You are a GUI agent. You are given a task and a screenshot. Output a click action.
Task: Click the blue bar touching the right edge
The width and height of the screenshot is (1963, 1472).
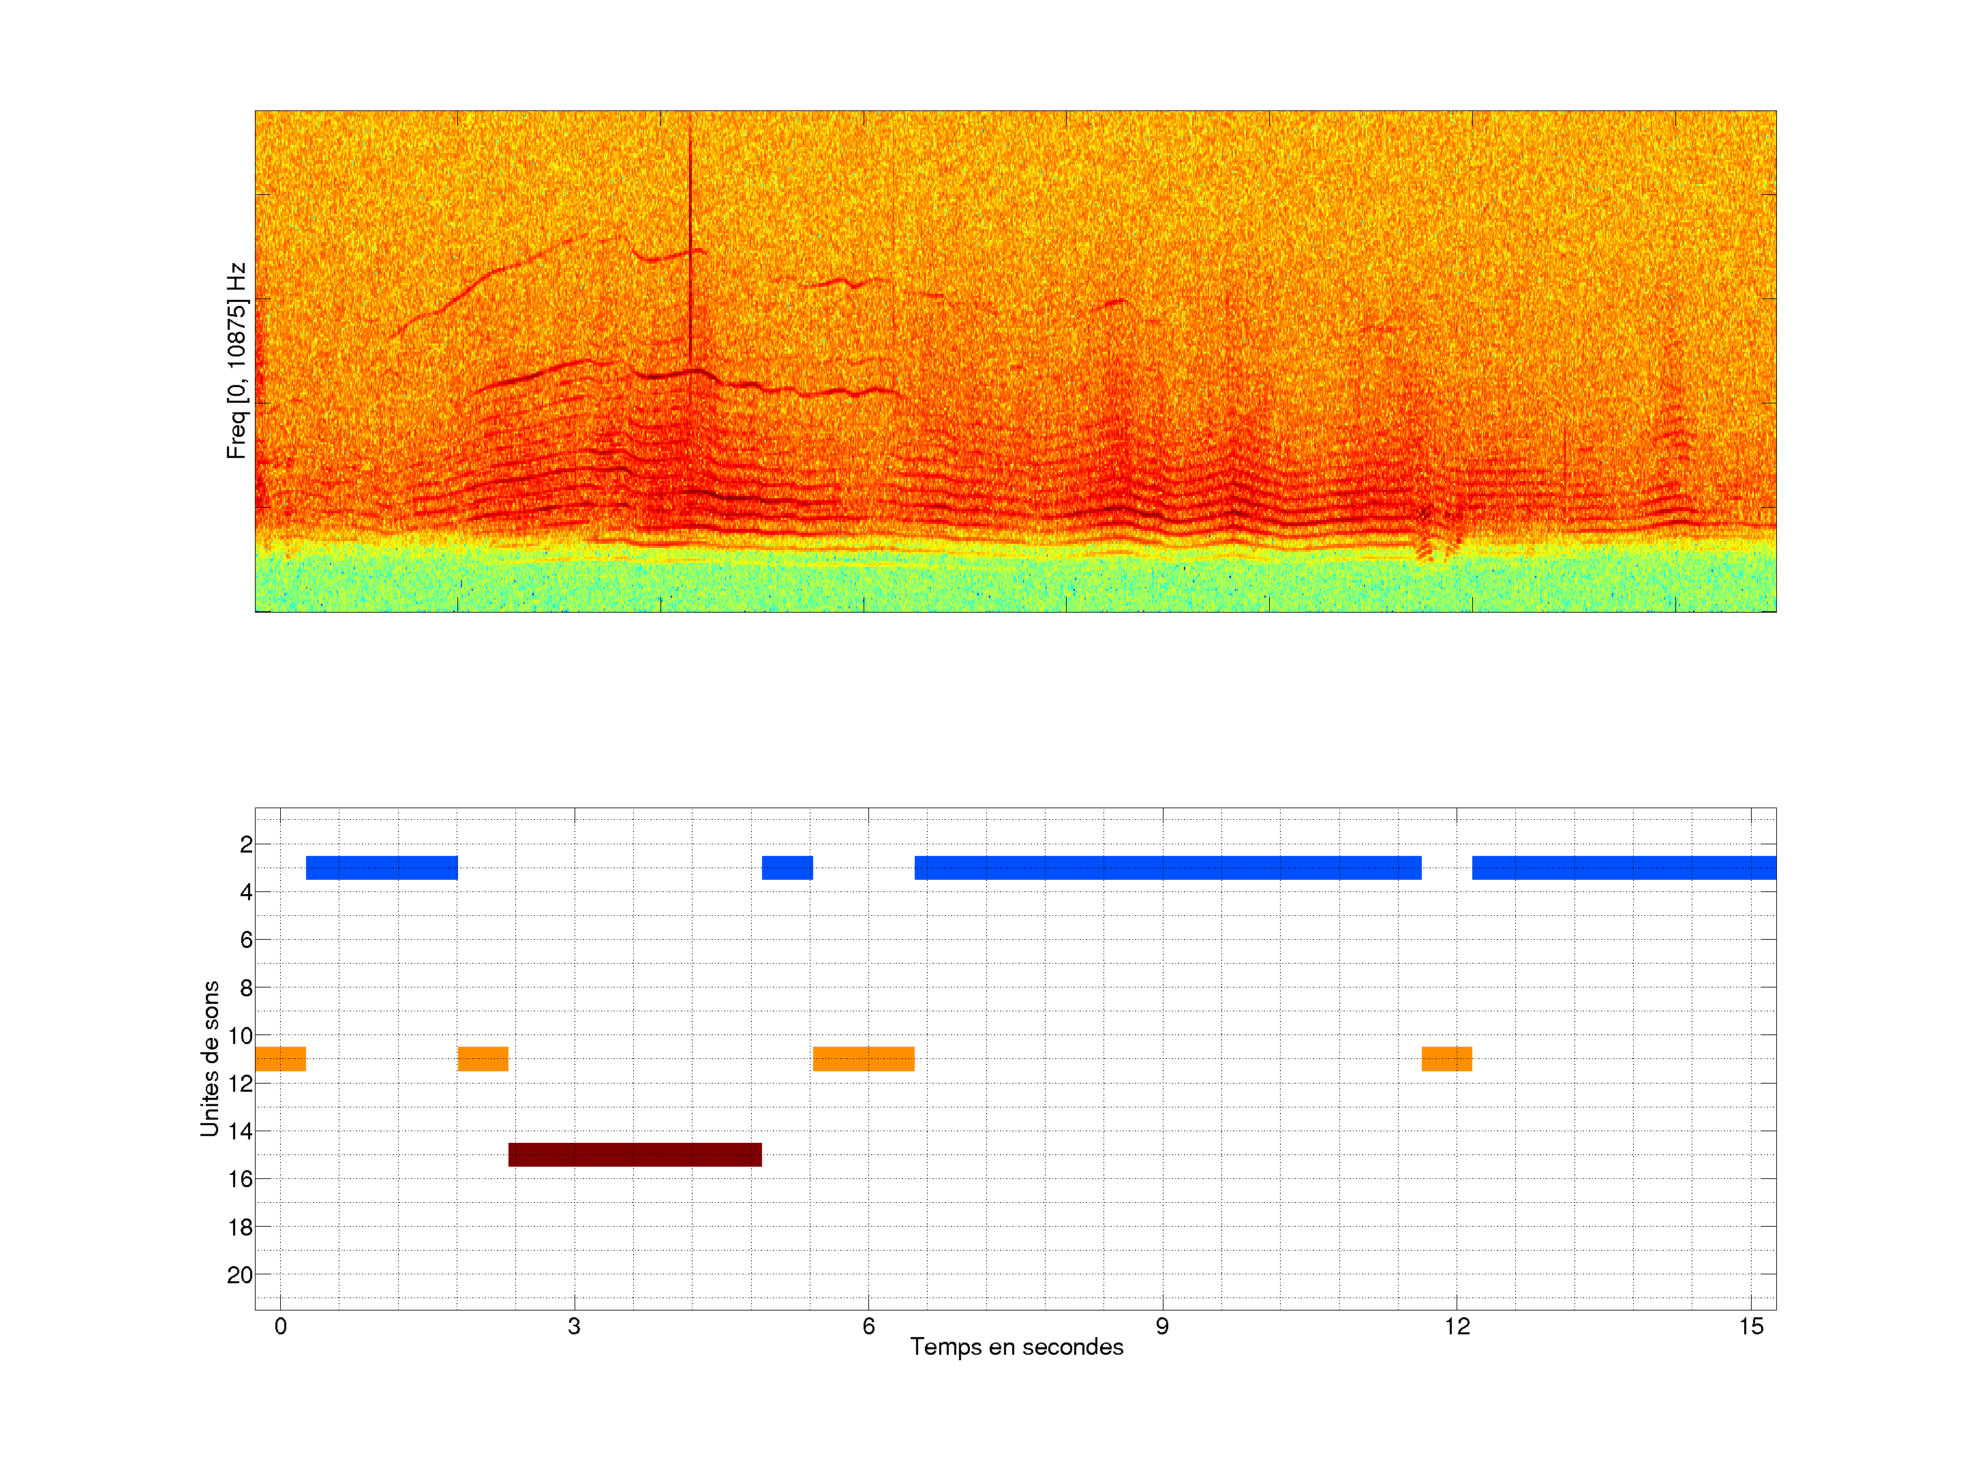click(x=1623, y=868)
